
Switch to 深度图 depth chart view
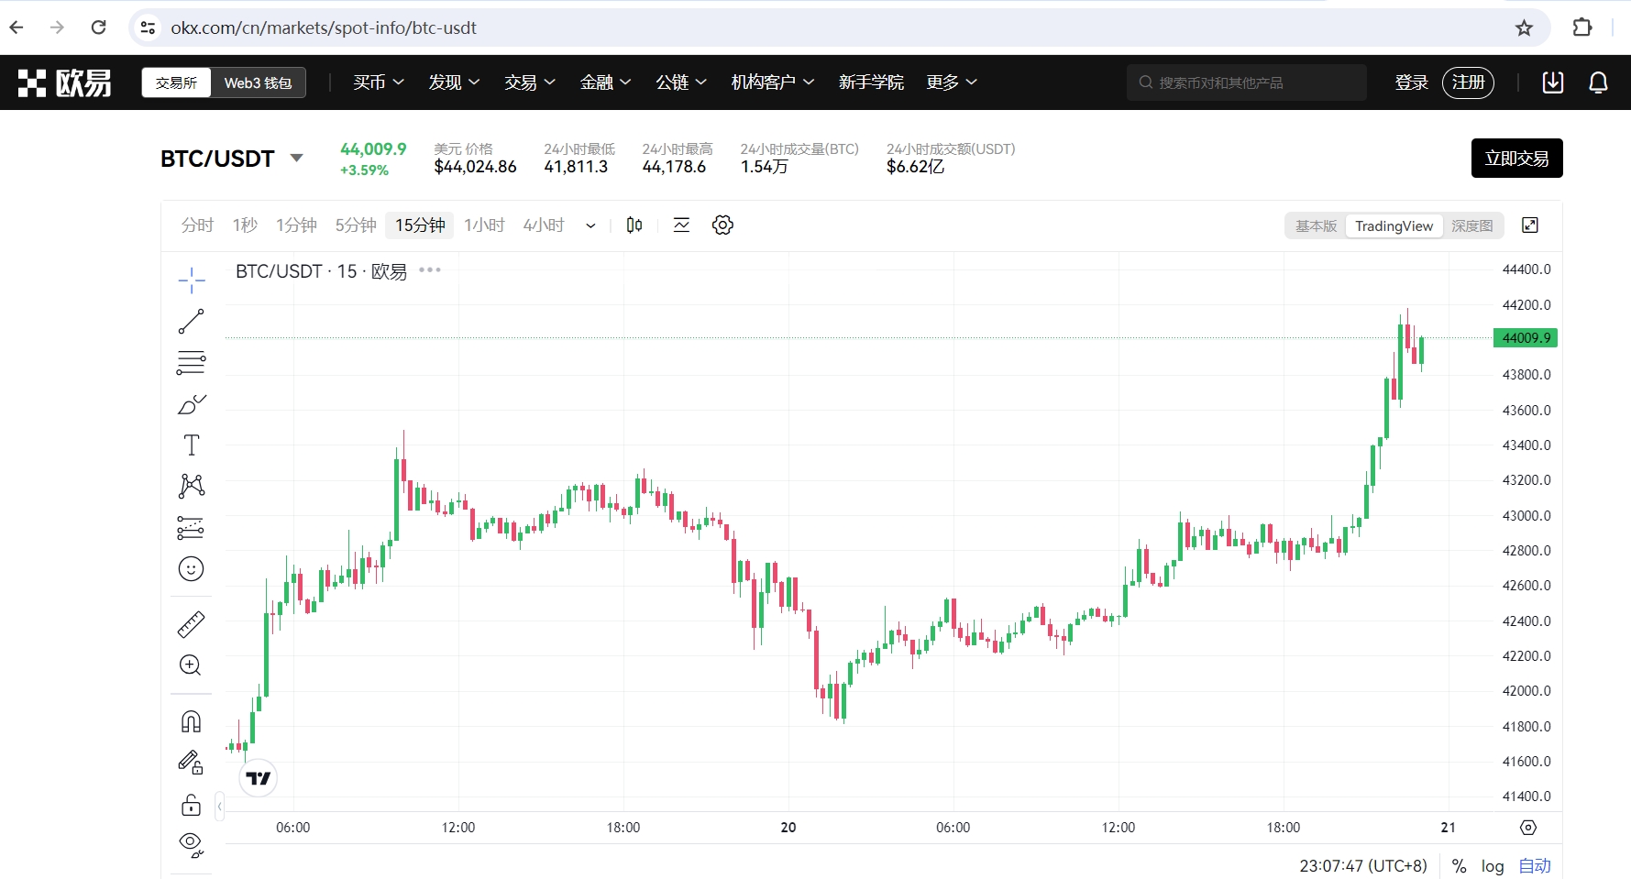tap(1472, 225)
